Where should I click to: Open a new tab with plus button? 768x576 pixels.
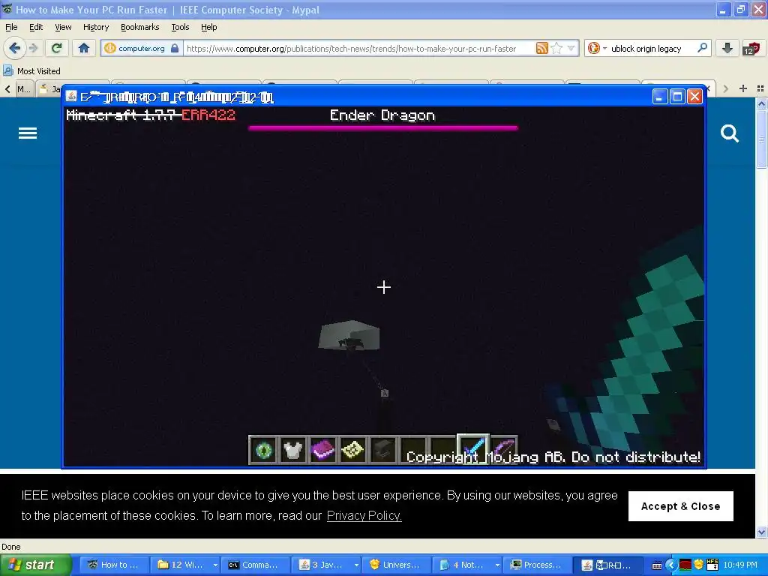[743, 88]
